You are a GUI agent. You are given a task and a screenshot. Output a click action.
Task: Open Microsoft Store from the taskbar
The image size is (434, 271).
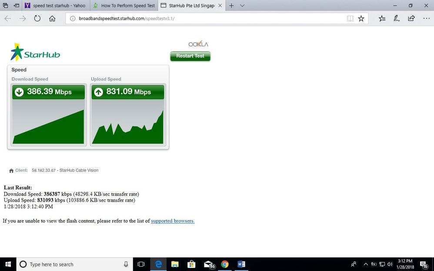[191, 264]
